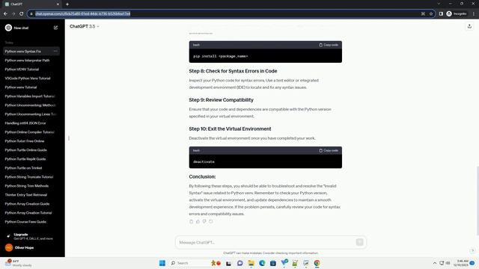Open Chrome from the taskbar
The width and height of the screenshot is (479, 269).
click(317, 263)
